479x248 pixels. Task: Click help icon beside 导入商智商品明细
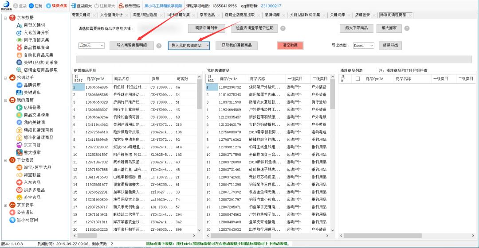(159, 46)
